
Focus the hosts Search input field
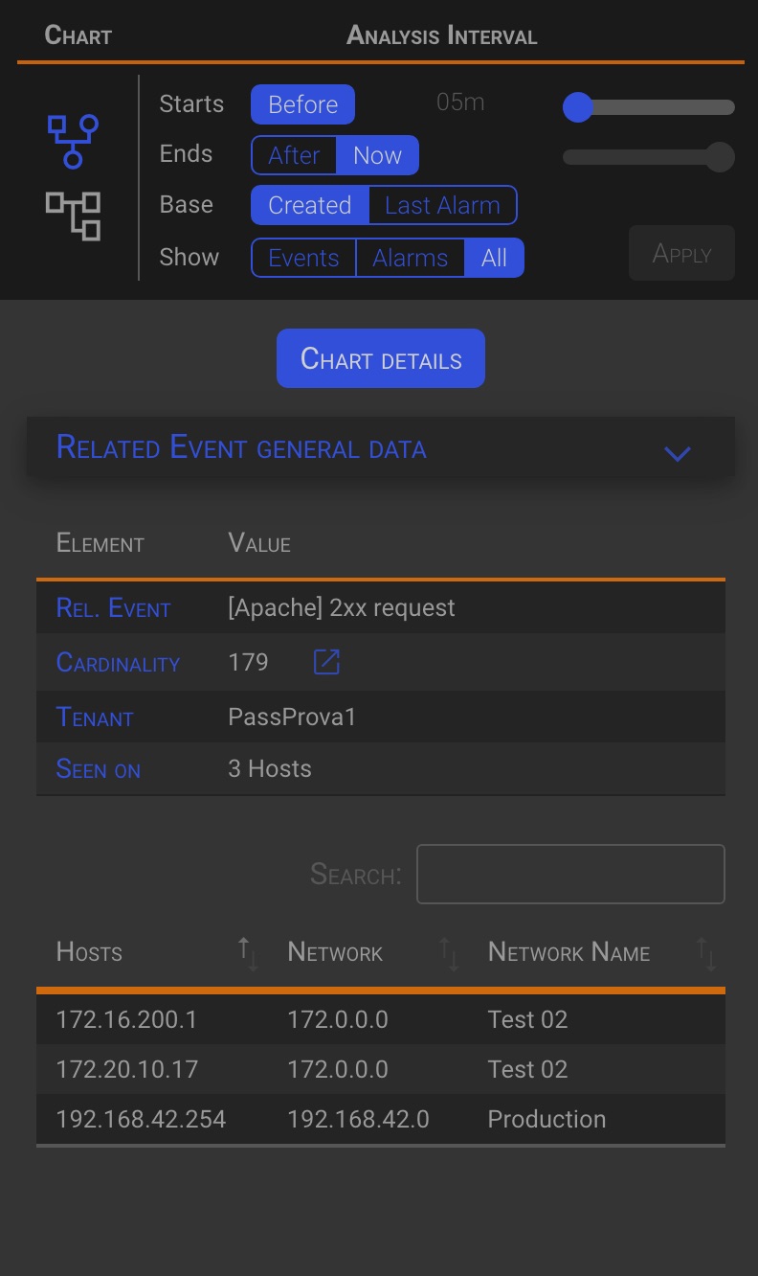coord(570,874)
